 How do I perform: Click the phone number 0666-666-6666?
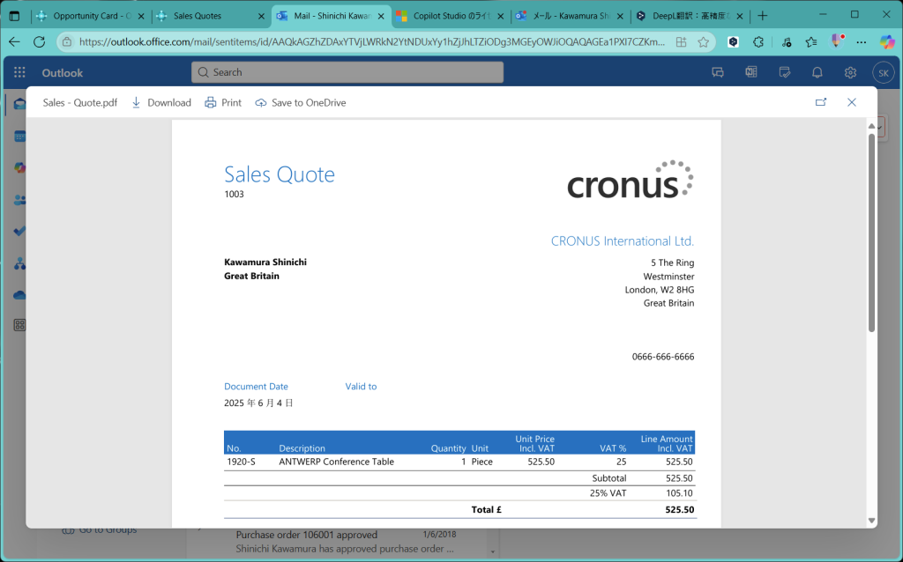tap(663, 357)
